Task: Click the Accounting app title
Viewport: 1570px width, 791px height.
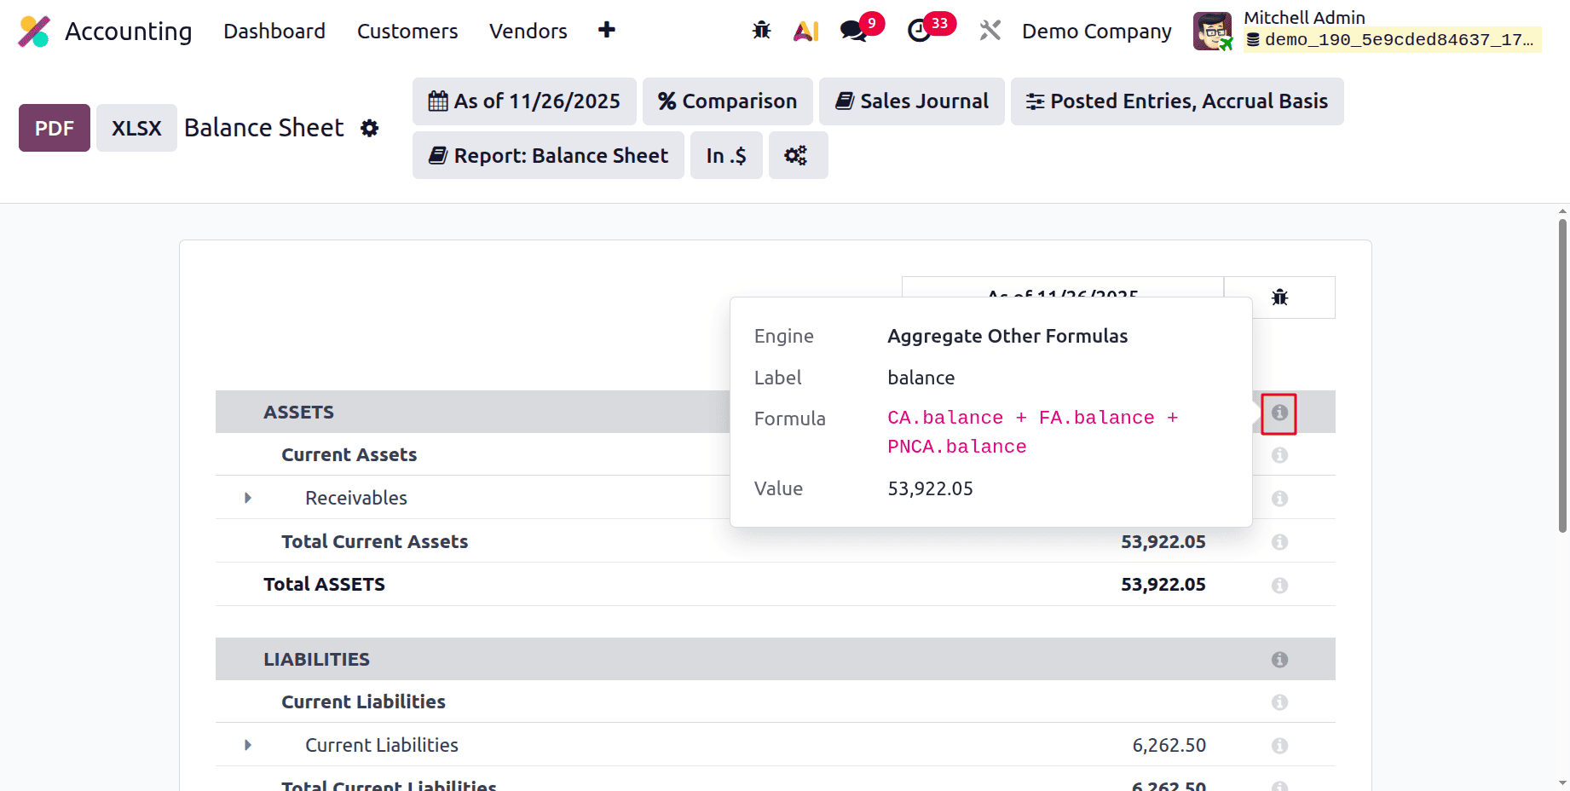Action: 129,32
